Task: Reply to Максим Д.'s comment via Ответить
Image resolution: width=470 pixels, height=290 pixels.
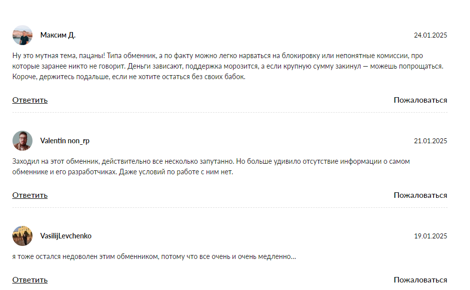Action: coord(30,100)
